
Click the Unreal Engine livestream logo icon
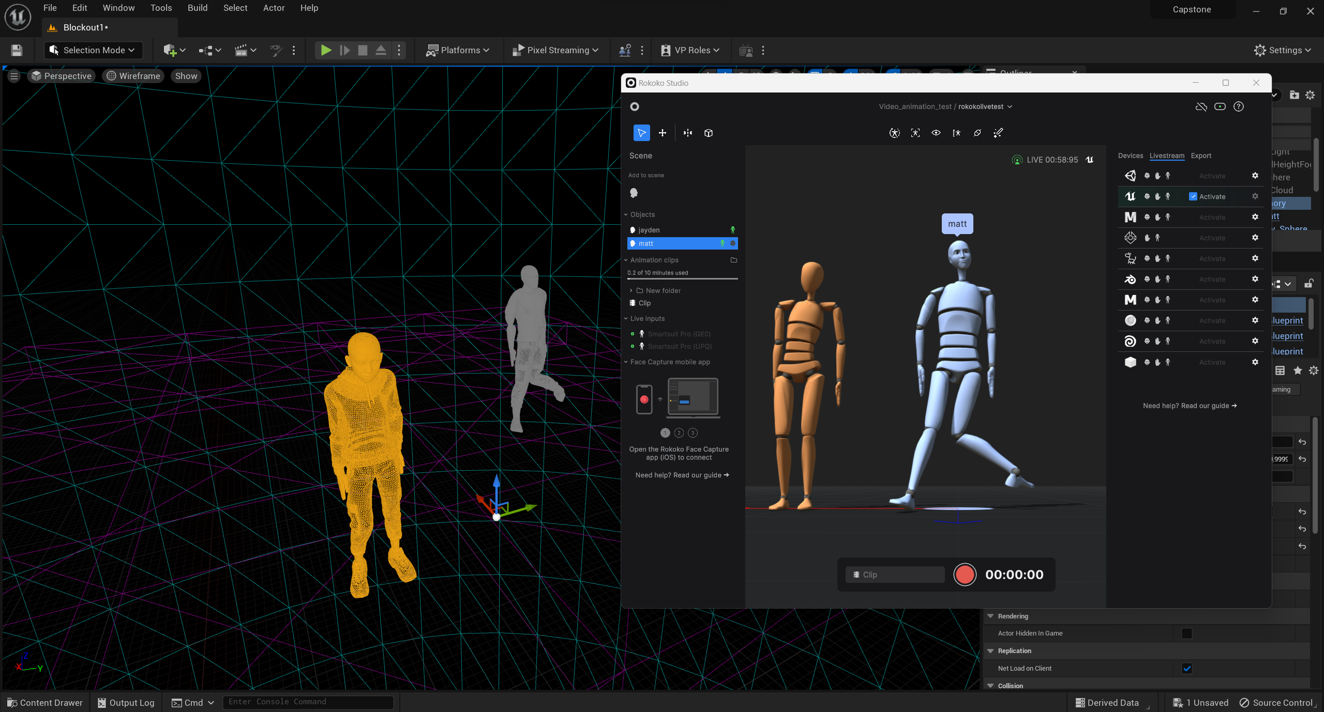pyautogui.click(x=1131, y=196)
